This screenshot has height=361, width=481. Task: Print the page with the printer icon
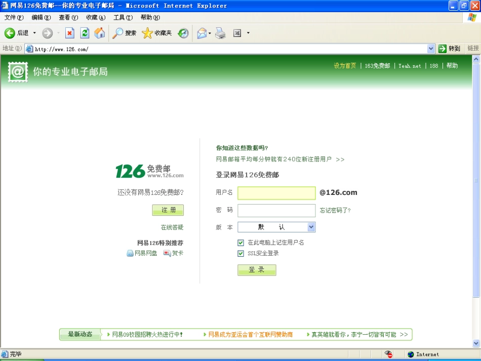pos(220,33)
